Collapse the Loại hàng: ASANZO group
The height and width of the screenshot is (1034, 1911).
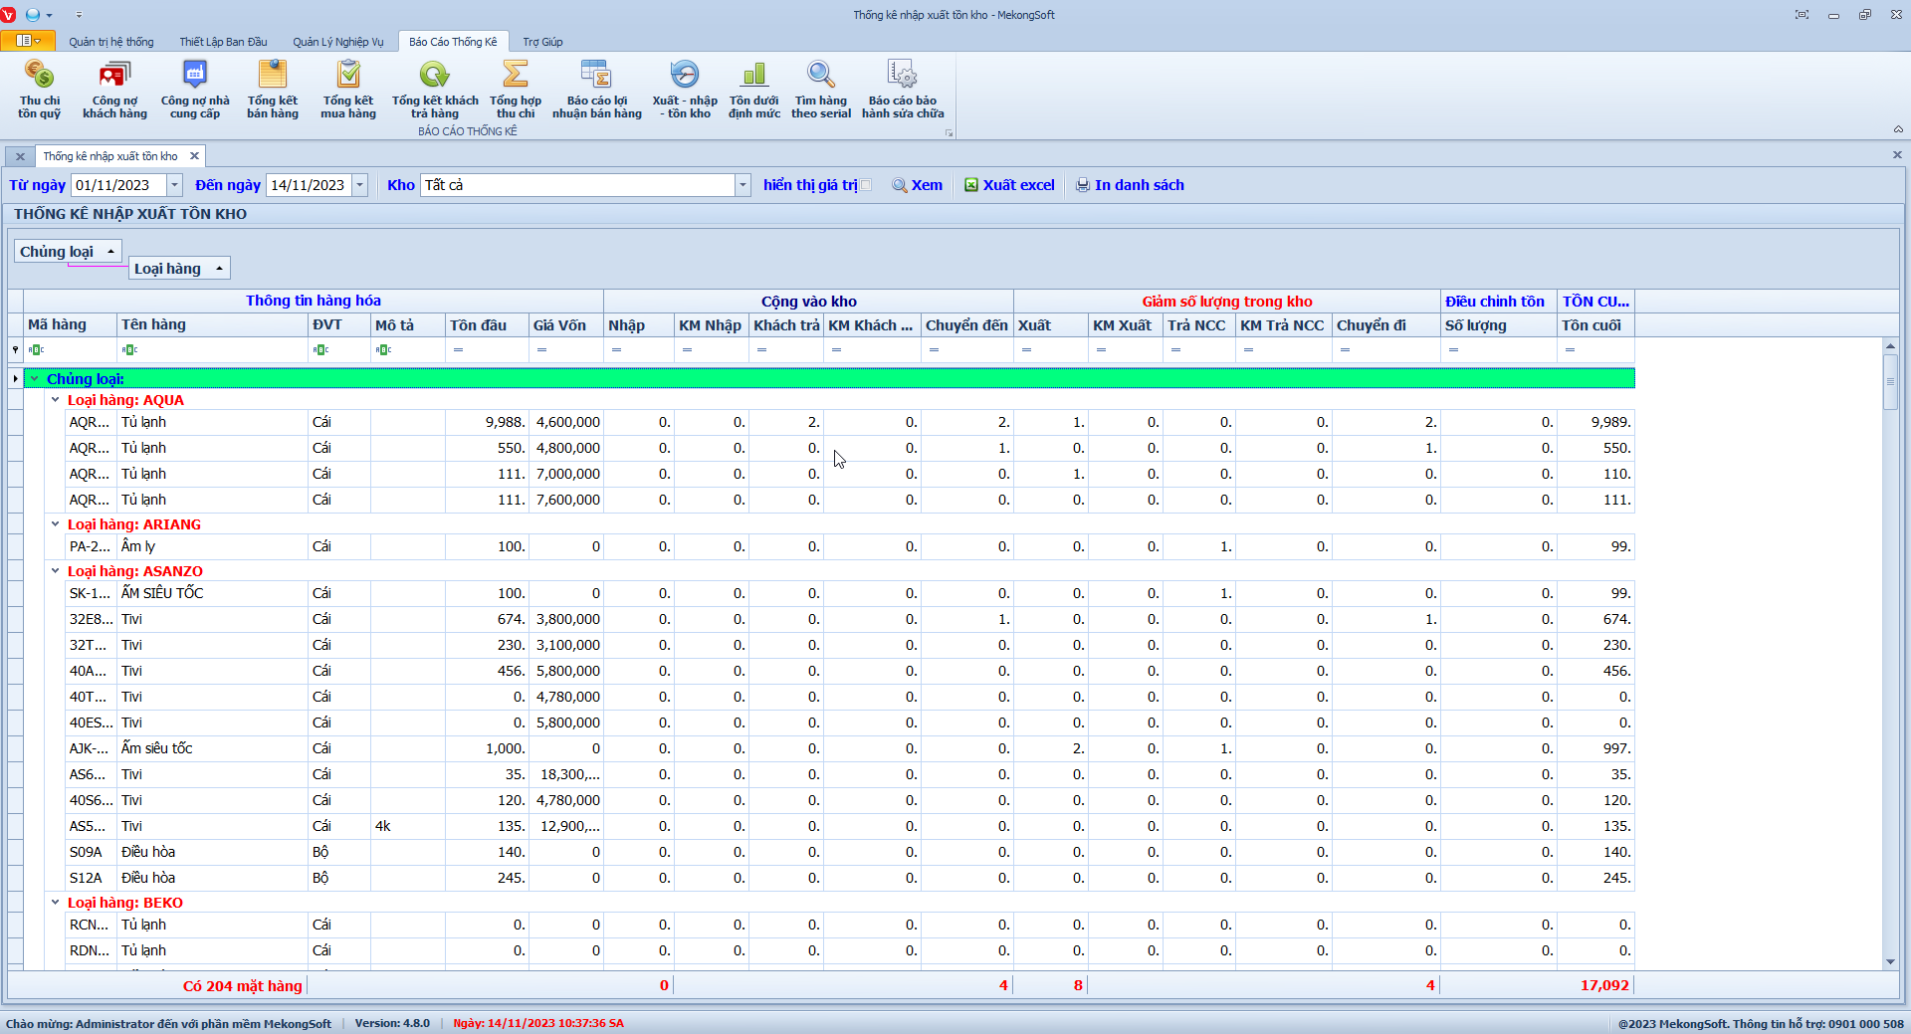click(x=56, y=571)
